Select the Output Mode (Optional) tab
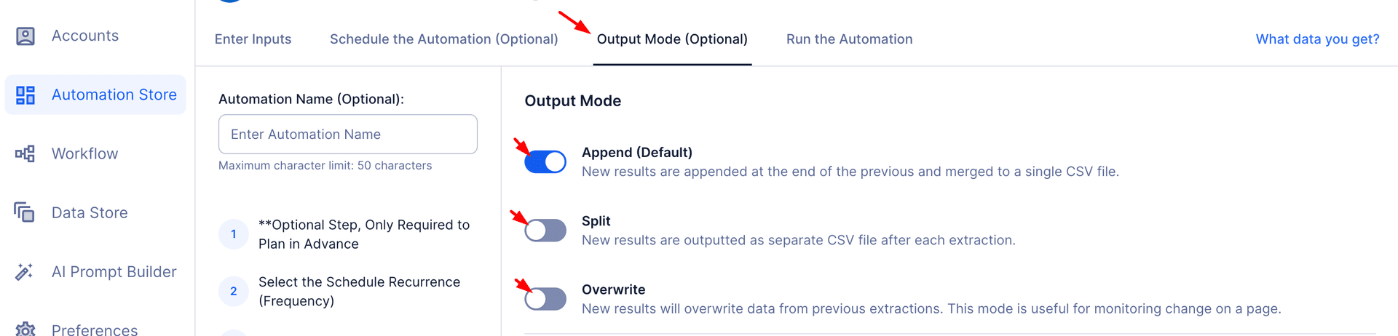1398x336 pixels. tap(672, 39)
